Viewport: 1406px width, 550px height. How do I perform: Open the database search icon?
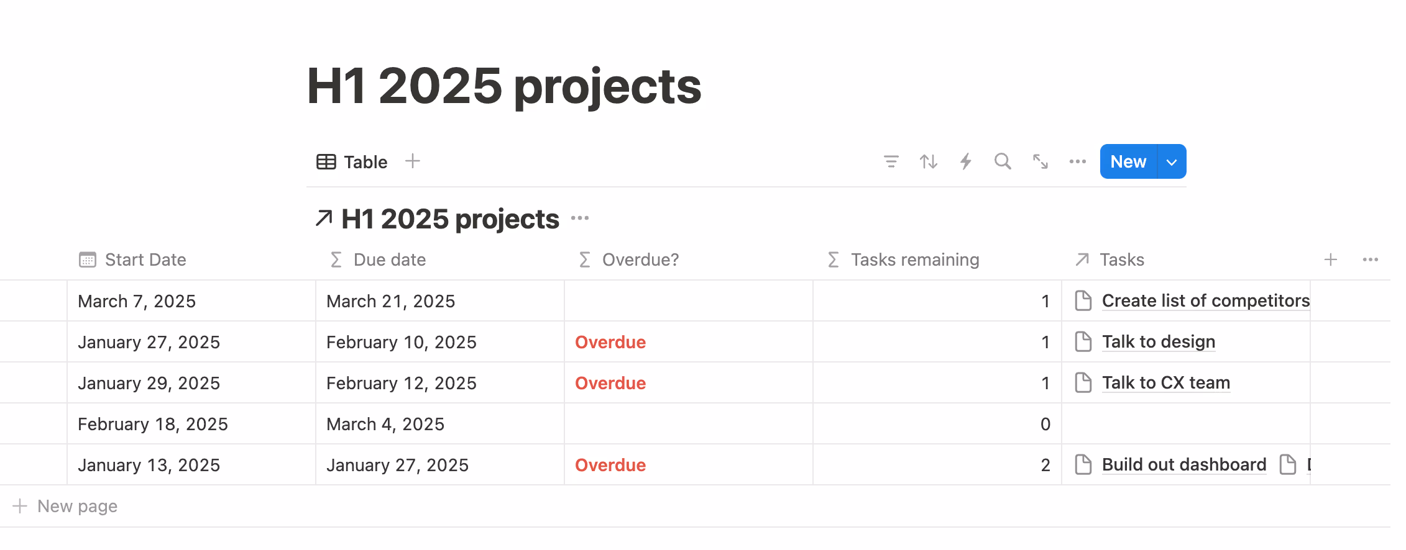(1003, 162)
